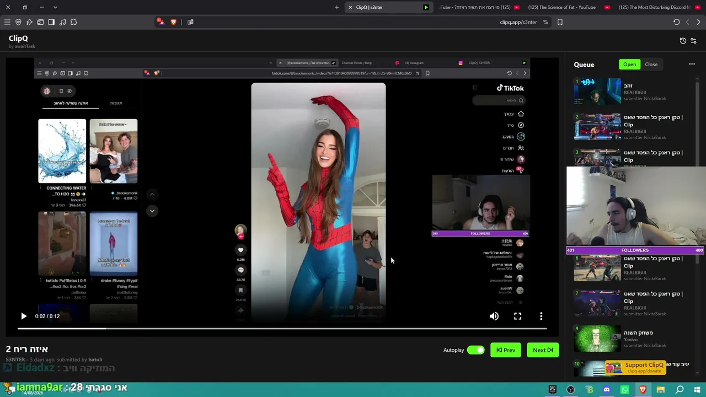The width and height of the screenshot is (706, 397).
Task: Select queue thumbnail number 2
Action: (597, 127)
